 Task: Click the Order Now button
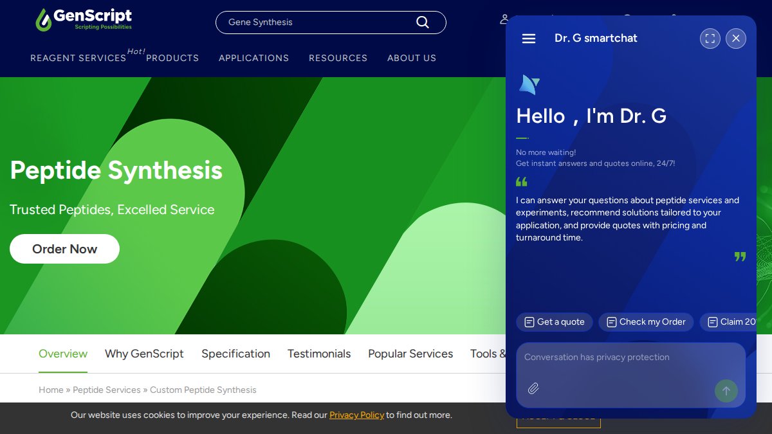tap(64, 249)
